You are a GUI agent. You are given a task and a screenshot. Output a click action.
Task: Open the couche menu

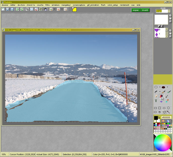[x=40, y=5]
